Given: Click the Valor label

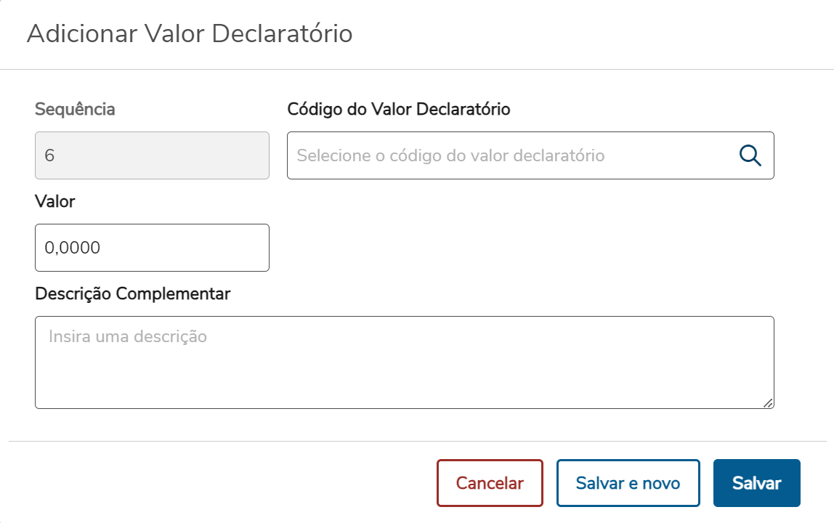Looking at the screenshot, I should [55, 201].
